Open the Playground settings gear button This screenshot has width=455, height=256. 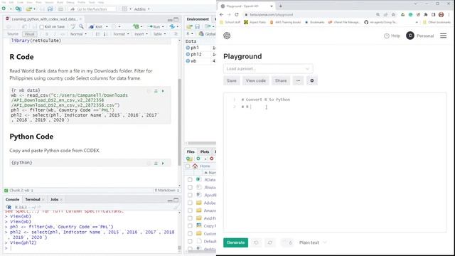(x=312, y=80)
